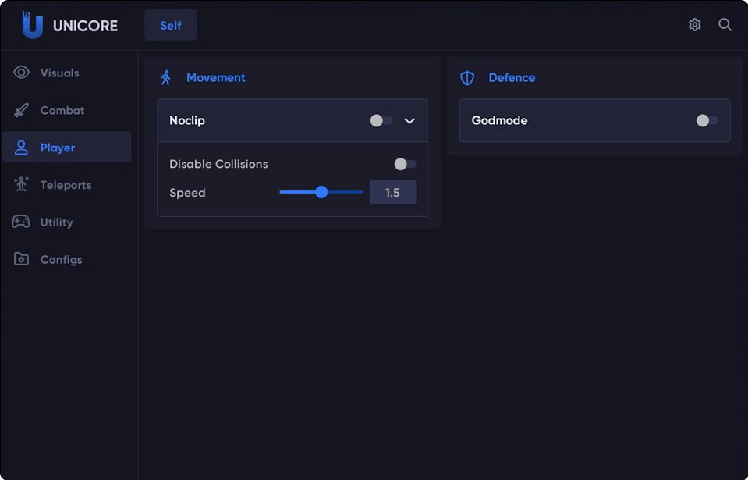Toggle Disable Collisions switch
The image size is (748, 480).
(405, 164)
